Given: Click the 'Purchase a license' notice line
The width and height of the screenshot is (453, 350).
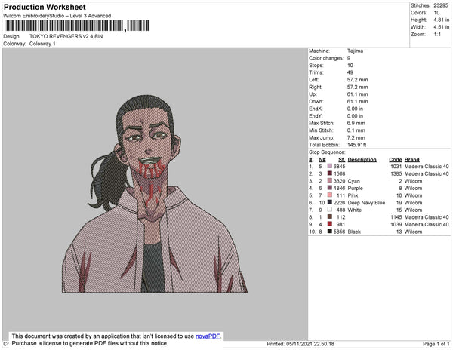Looking at the screenshot, I should 90,343.
